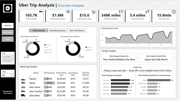The image size is (180, 101).
Task: Click the line chart icon on Avg booking value card
Action: 94,12
